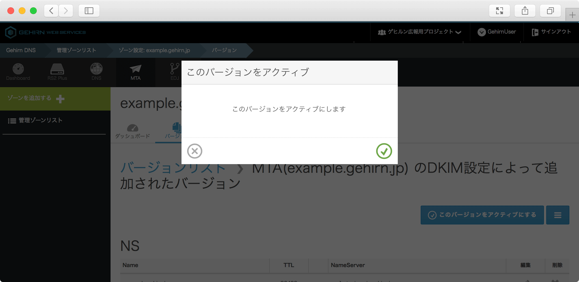Cancel the dialog with the X circle icon
579x282 pixels.
[195, 151]
